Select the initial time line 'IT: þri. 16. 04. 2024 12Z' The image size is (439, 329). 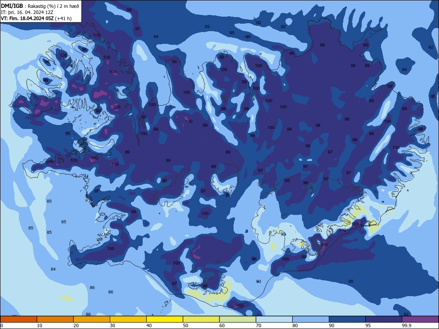pos(27,12)
